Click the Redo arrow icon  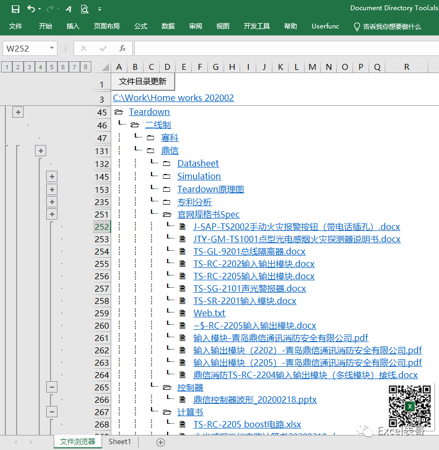point(49,9)
